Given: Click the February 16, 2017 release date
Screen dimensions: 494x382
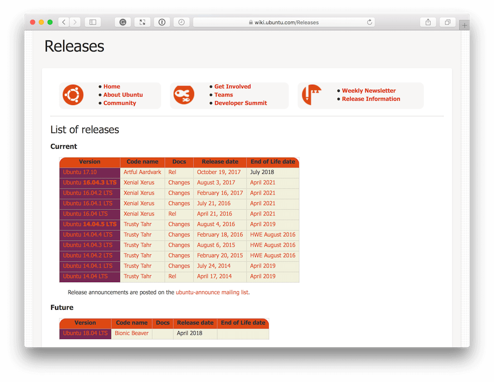Looking at the screenshot, I should tap(220, 193).
